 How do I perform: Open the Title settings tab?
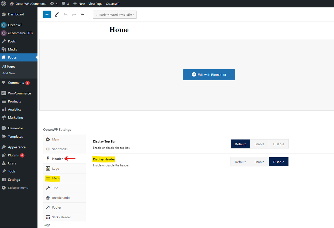(x=64, y=188)
